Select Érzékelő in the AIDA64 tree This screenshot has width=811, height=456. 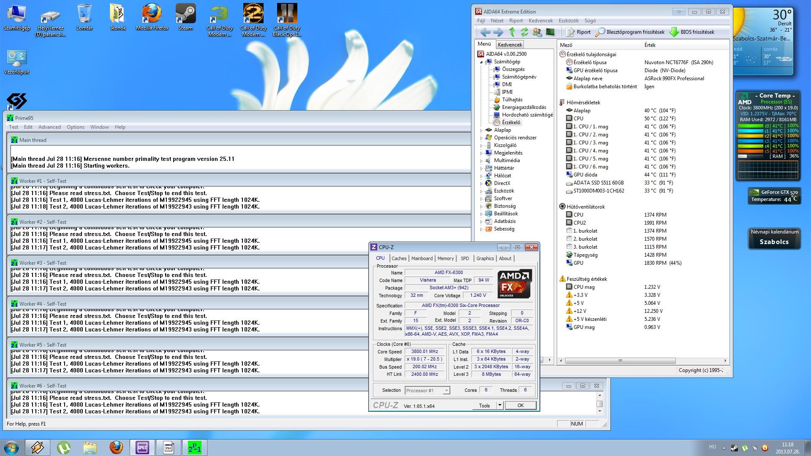click(x=511, y=122)
